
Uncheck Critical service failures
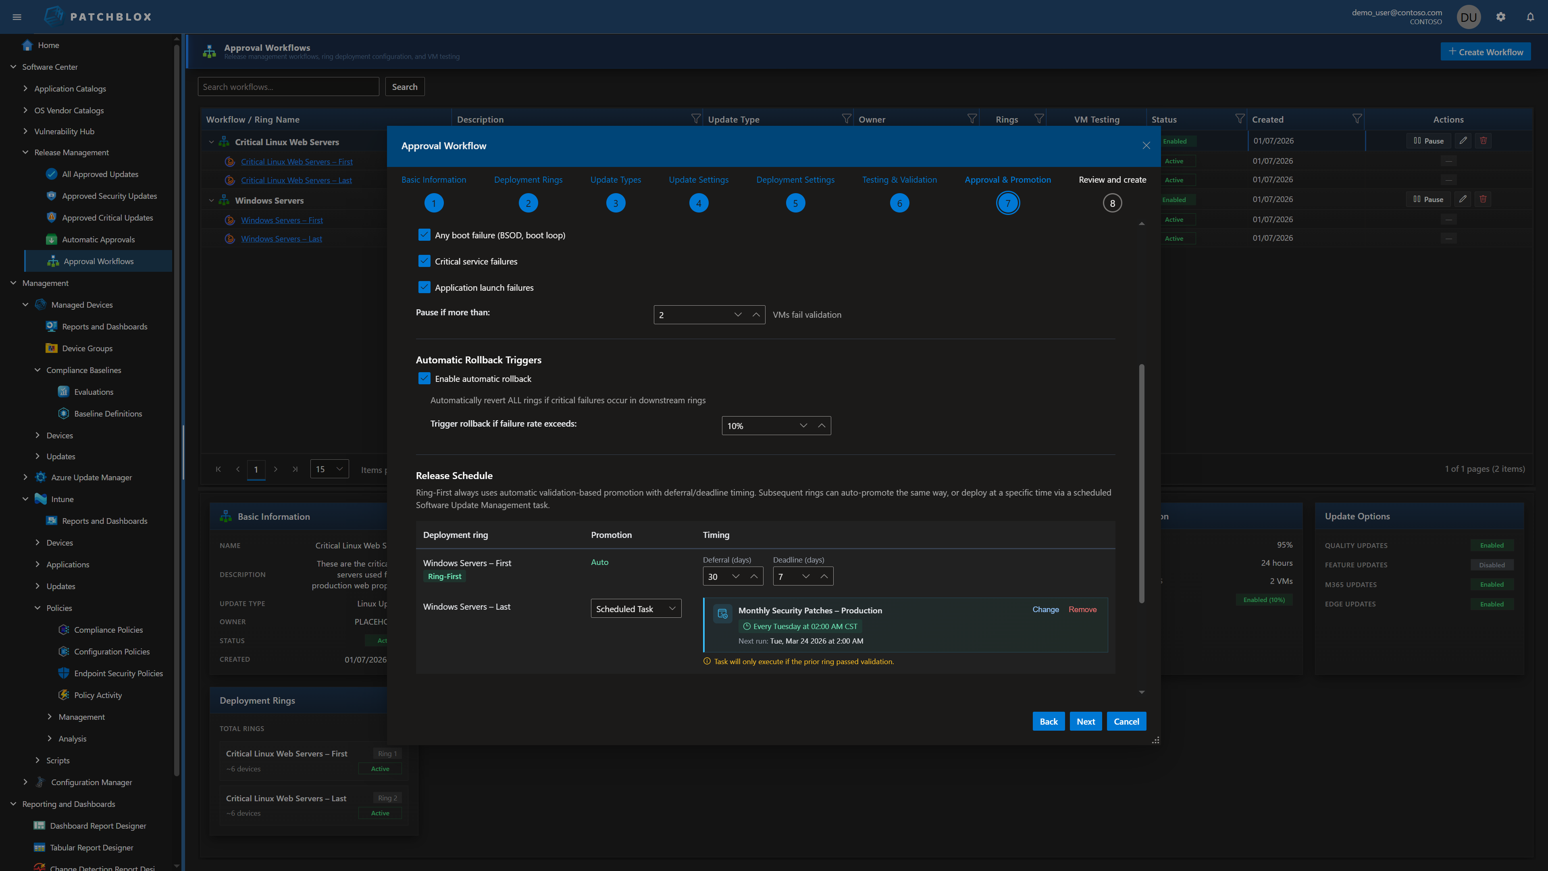tap(424, 261)
